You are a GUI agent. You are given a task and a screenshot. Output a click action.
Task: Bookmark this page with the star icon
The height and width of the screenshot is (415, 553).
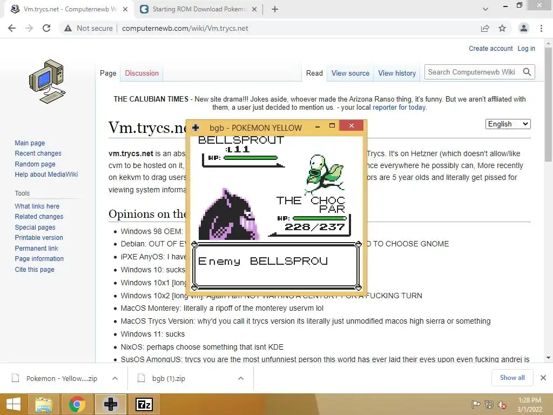[x=502, y=28]
